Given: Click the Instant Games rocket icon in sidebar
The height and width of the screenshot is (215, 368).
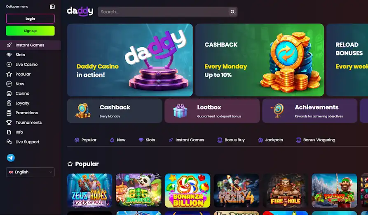Looking at the screenshot, I should click(9, 45).
